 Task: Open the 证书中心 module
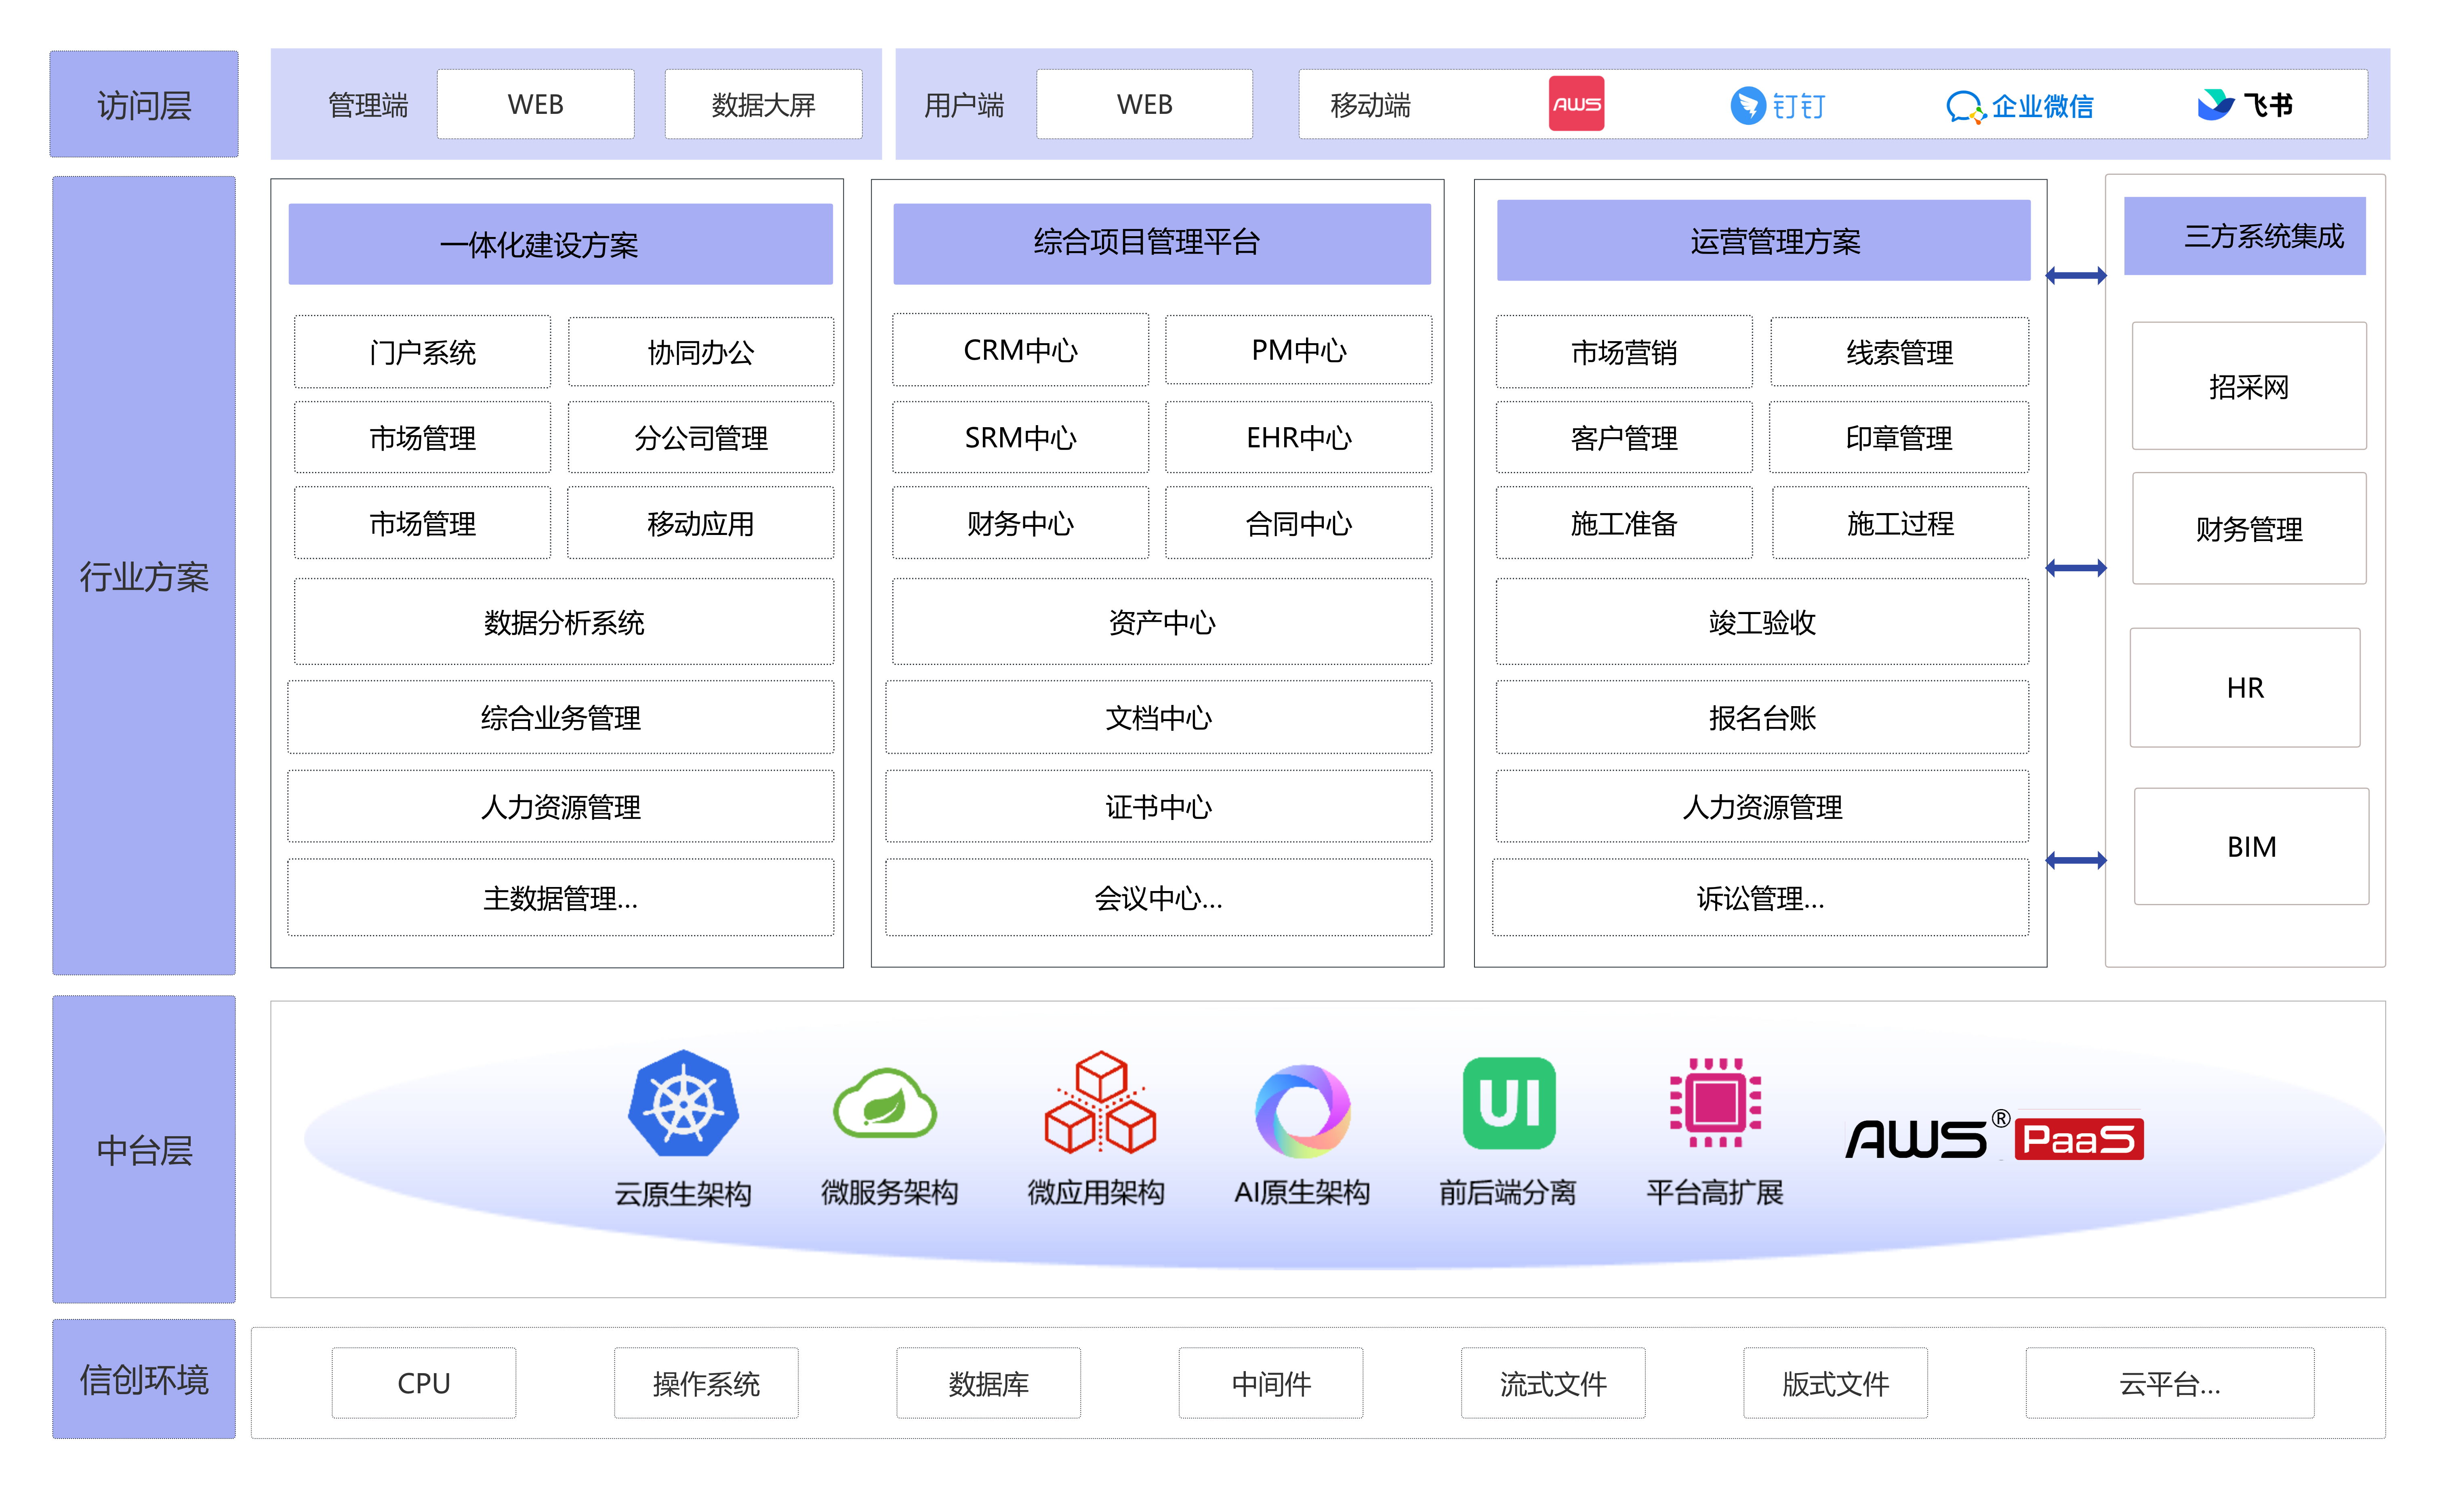(x=1159, y=806)
